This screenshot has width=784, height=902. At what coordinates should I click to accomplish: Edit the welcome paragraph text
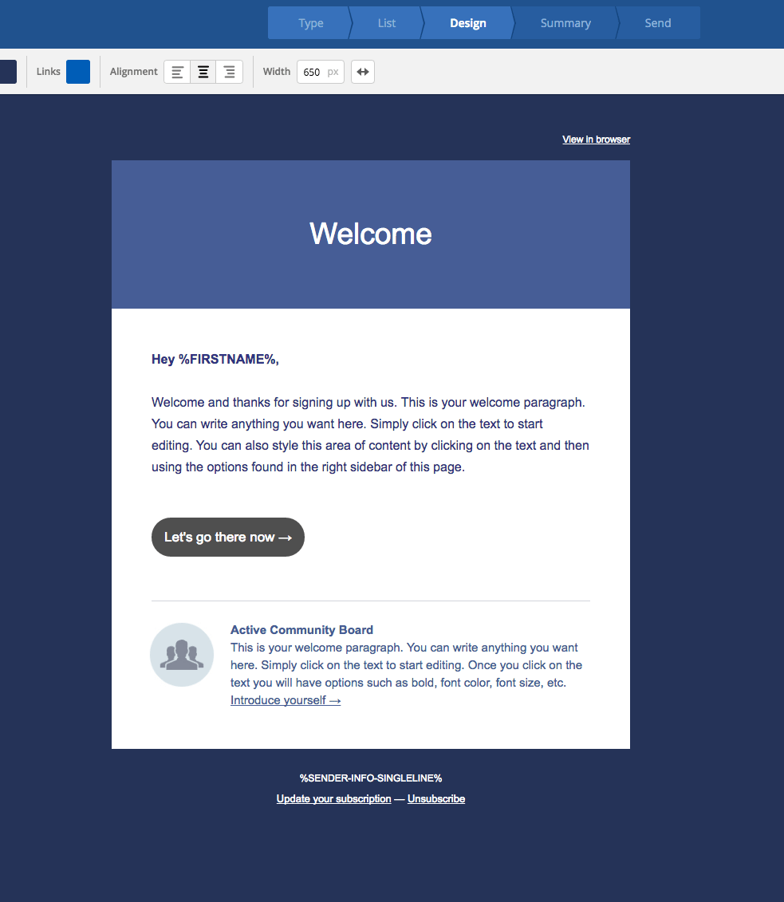click(x=370, y=435)
